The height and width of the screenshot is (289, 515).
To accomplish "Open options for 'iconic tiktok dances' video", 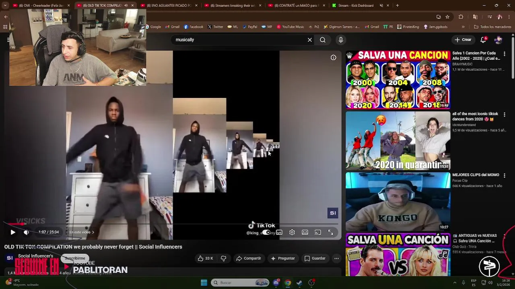I will click(505, 114).
